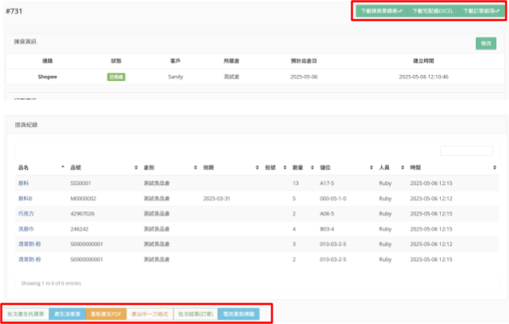Sort table by 人員 column arrows
This screenshot has width=509, height=324.
pos(403,167)
